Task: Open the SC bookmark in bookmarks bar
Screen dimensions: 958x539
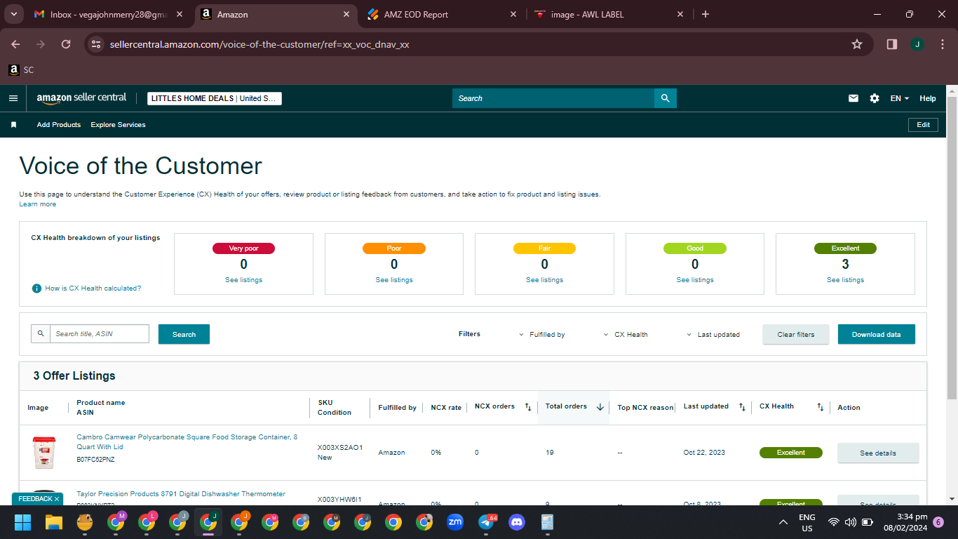Action: [x=21, y=70]
